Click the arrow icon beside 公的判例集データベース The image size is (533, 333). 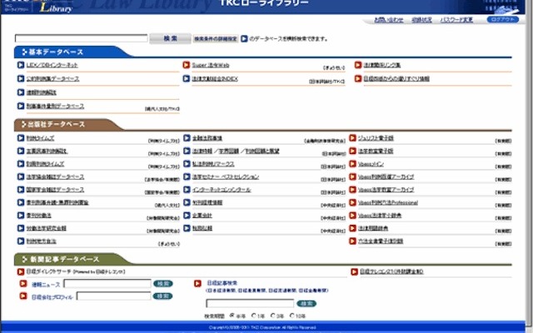[21, 78]
